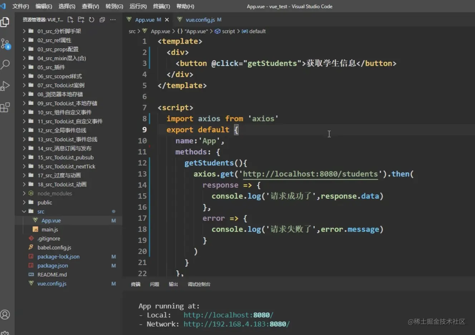Click the Vue icon in breadcrumb path
This screenshot has width=475, height=335.
coord(145,31)
